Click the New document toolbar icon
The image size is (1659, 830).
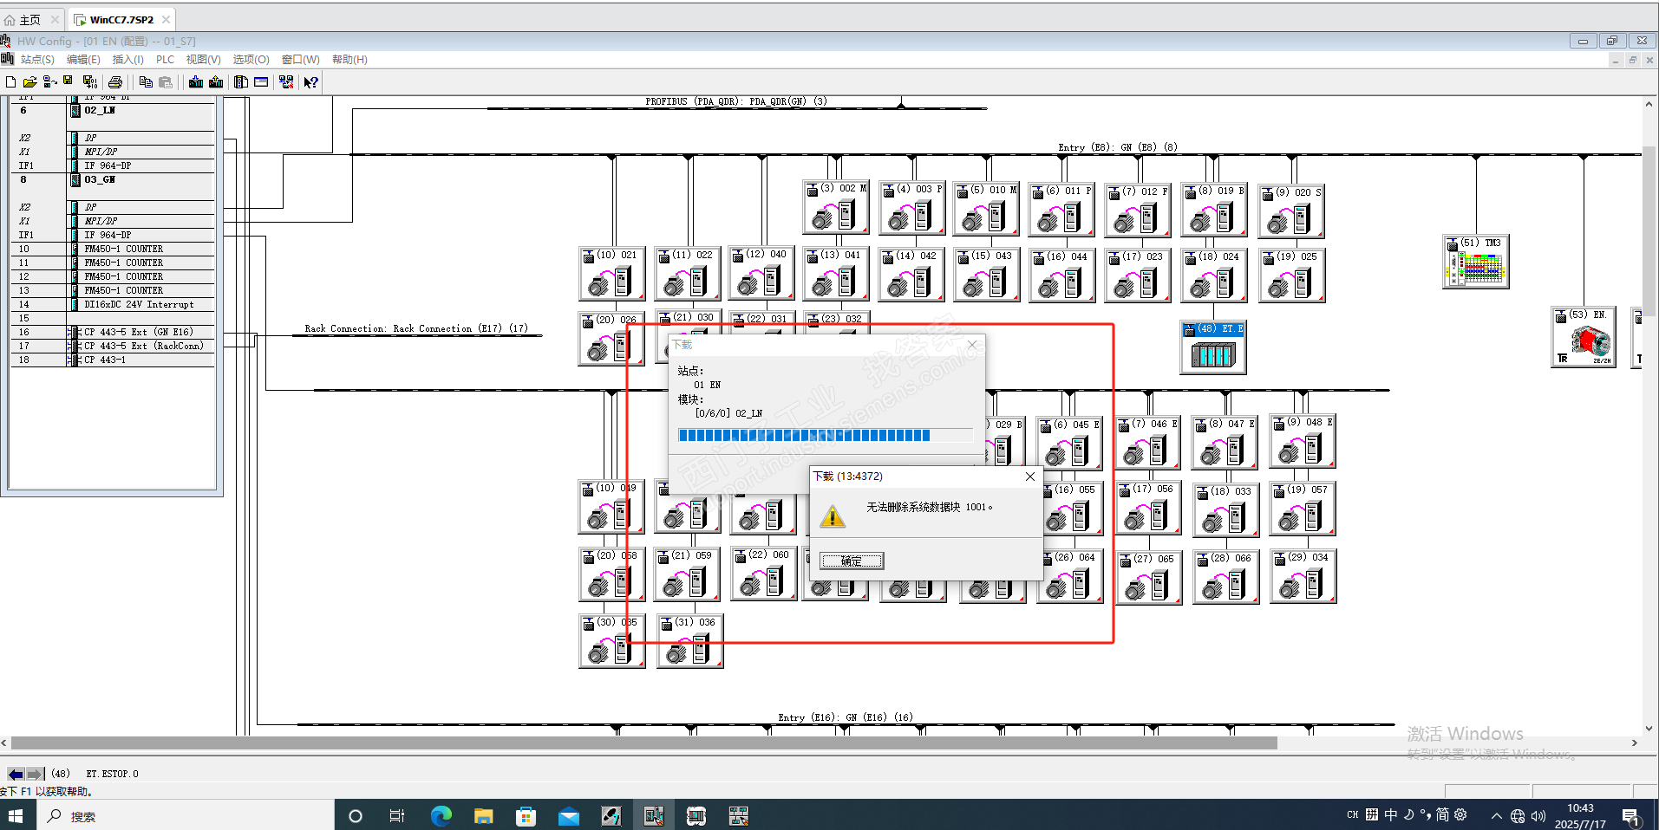[x=10, y=82]
